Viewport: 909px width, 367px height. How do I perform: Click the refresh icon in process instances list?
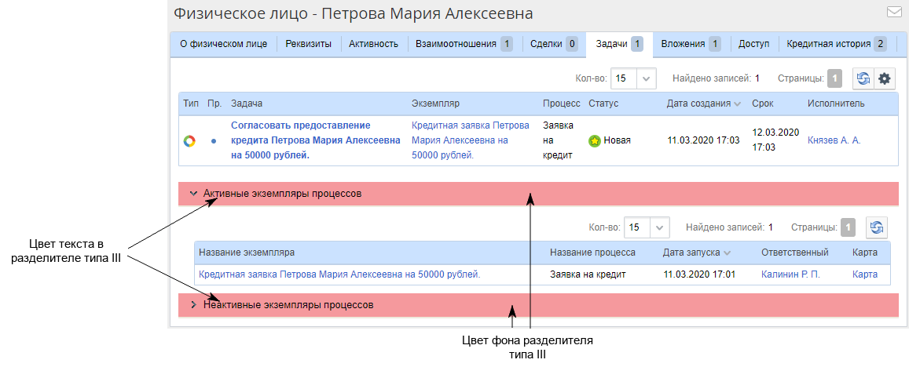(x=876, y=227)
